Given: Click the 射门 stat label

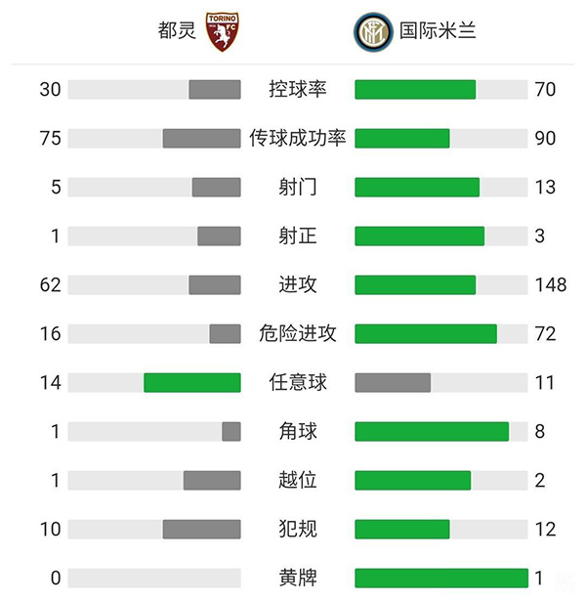Looking at the screenshot, I should coord(298,188).
